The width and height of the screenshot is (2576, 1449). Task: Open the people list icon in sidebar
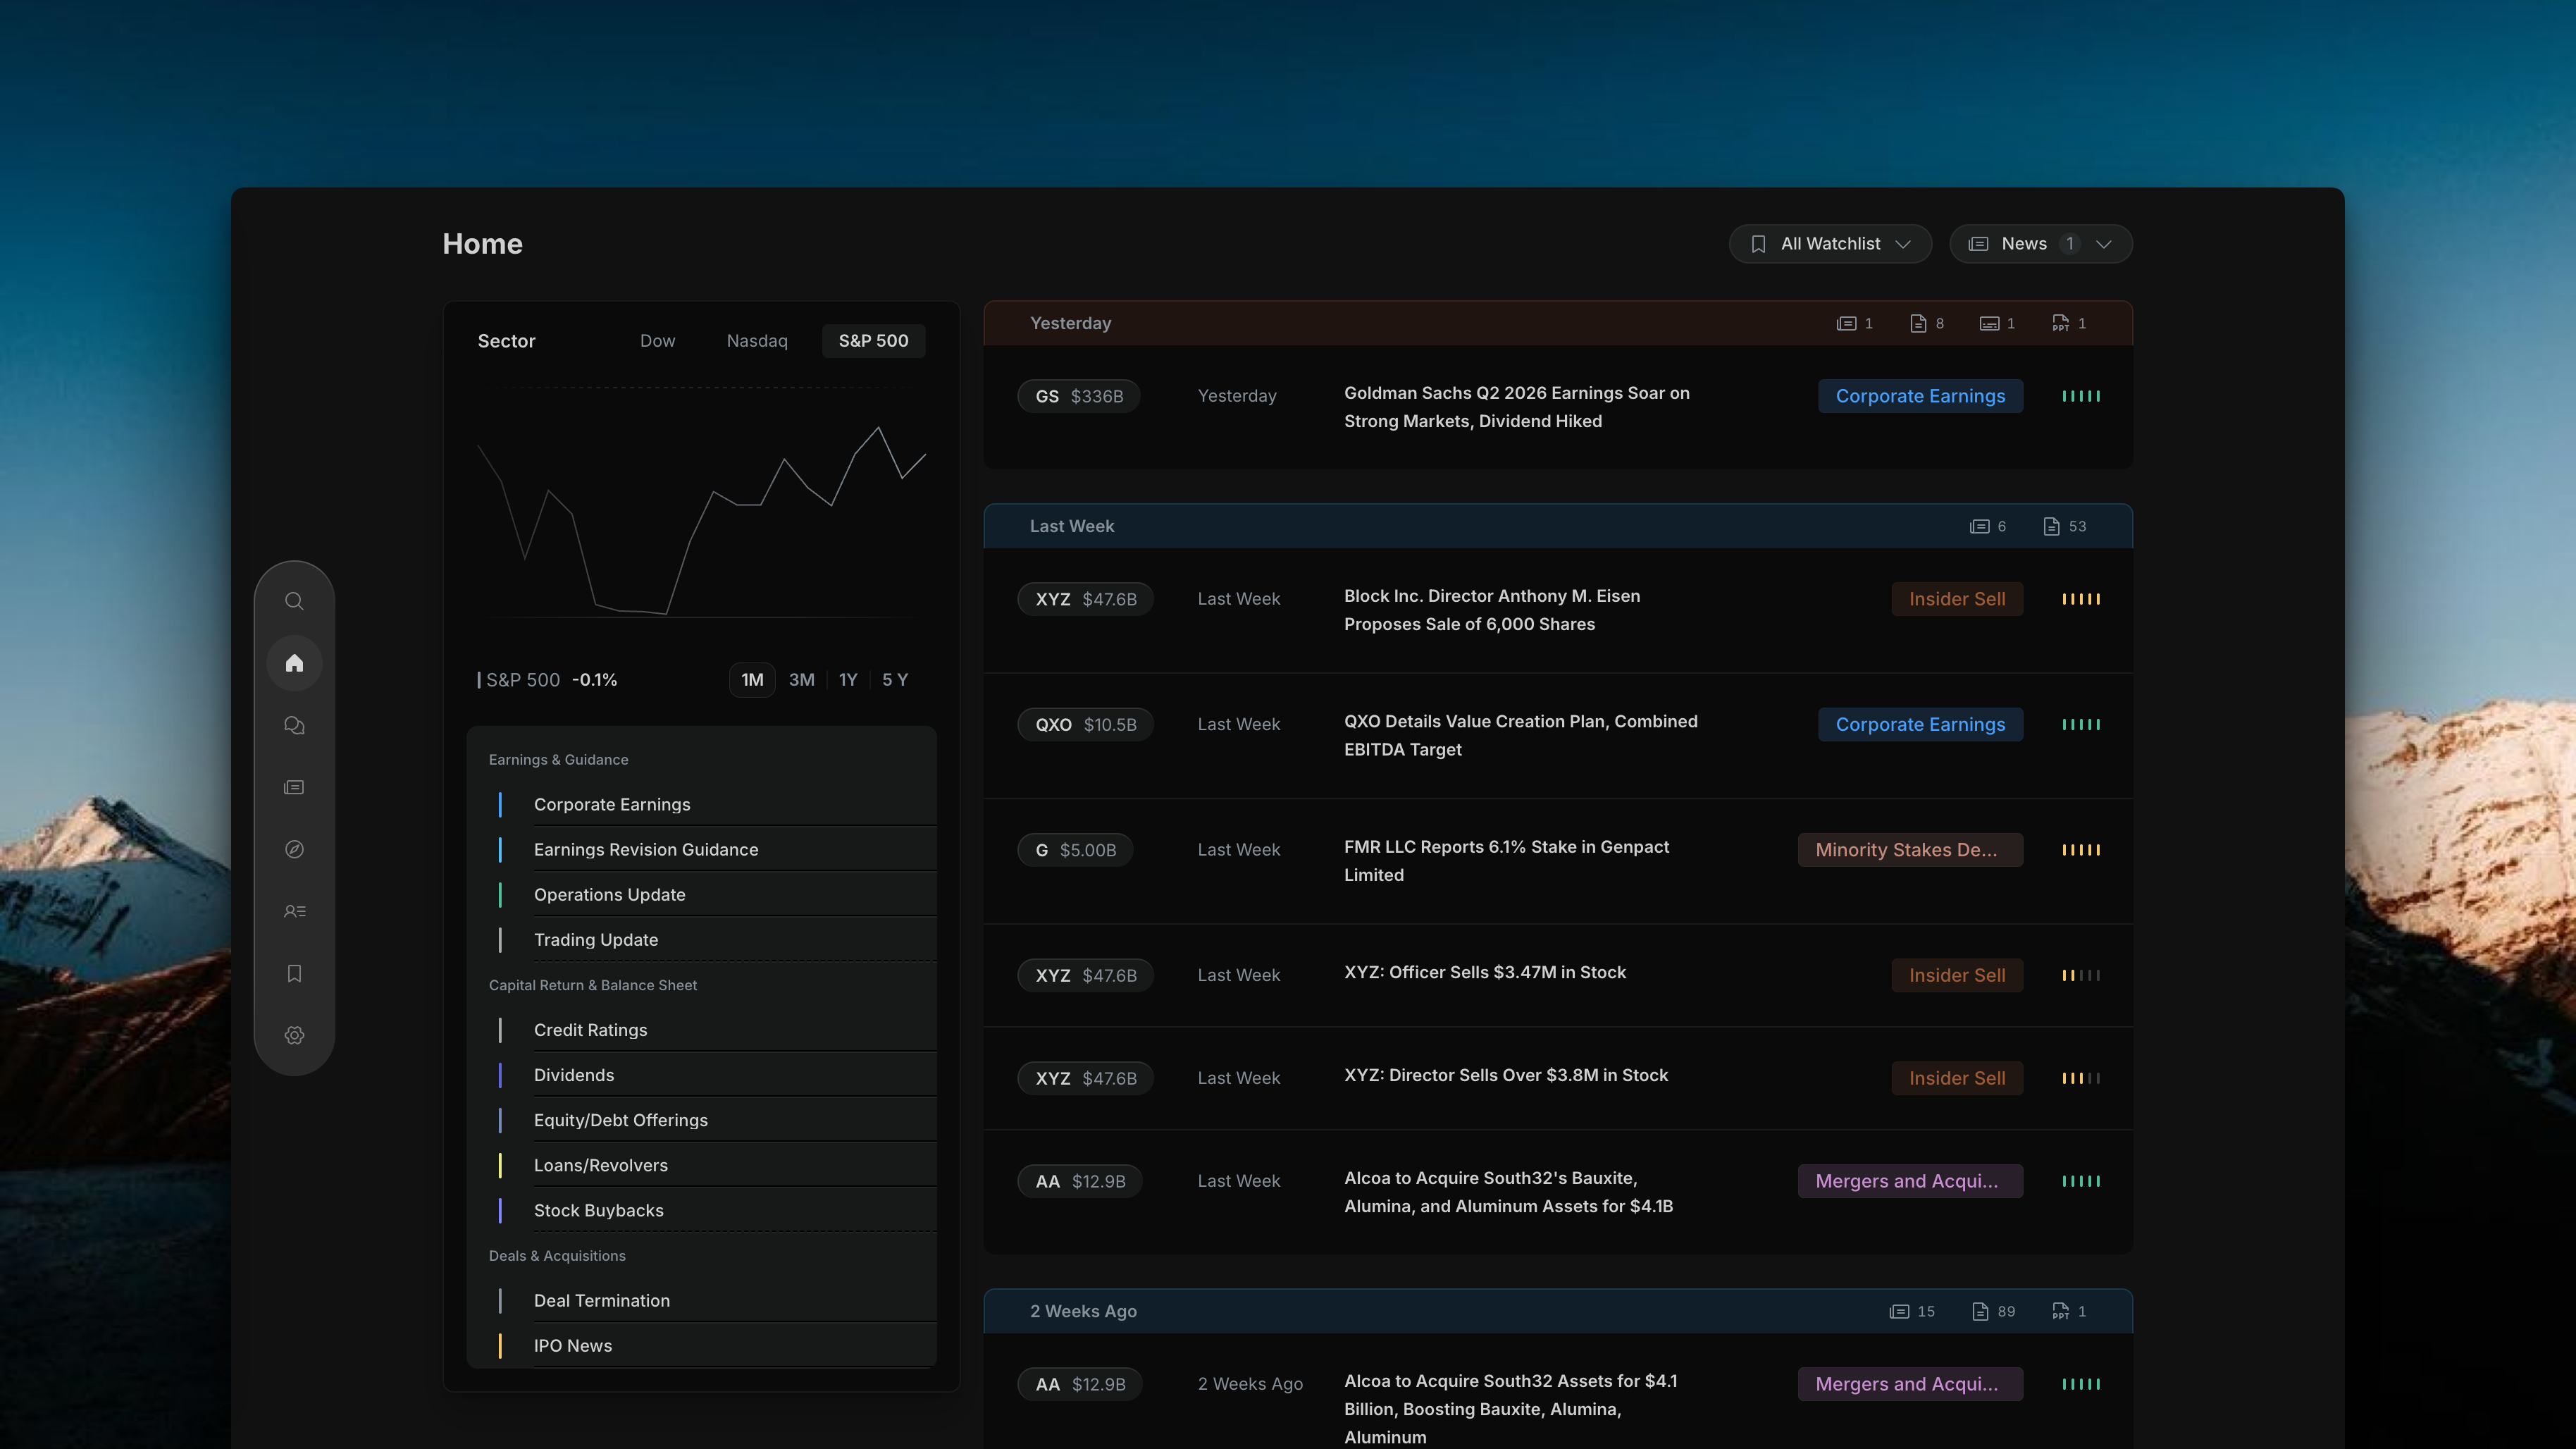(294, 911)
